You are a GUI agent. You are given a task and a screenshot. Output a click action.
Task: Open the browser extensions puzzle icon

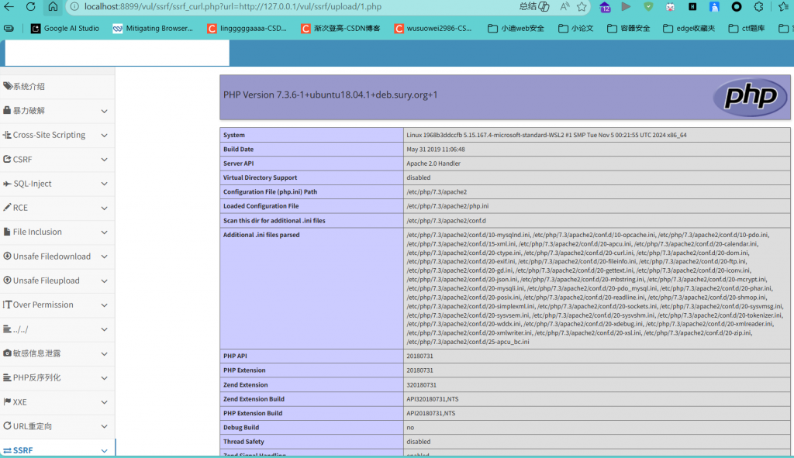point(758,7)
